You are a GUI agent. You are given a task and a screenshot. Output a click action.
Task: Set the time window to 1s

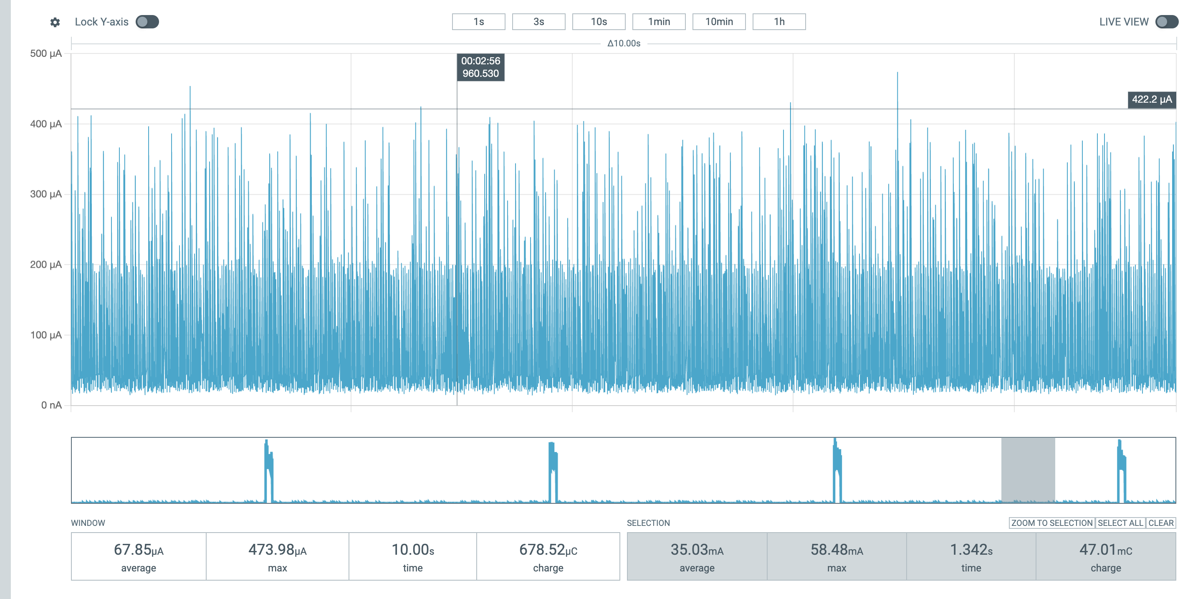click(478, 21)
